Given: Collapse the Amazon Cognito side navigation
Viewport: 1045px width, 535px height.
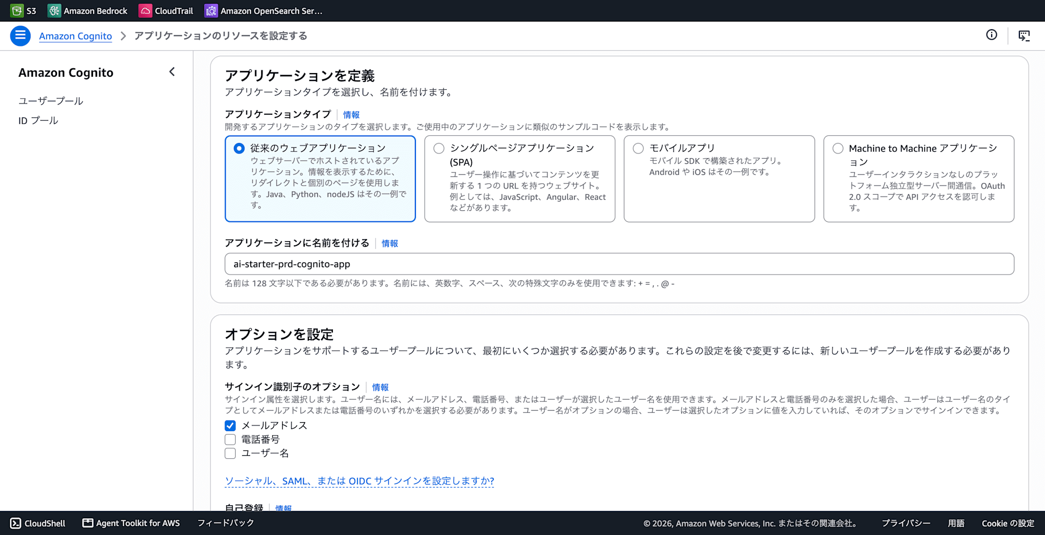Looking at the screenshot, I should [x=172, y=72].
